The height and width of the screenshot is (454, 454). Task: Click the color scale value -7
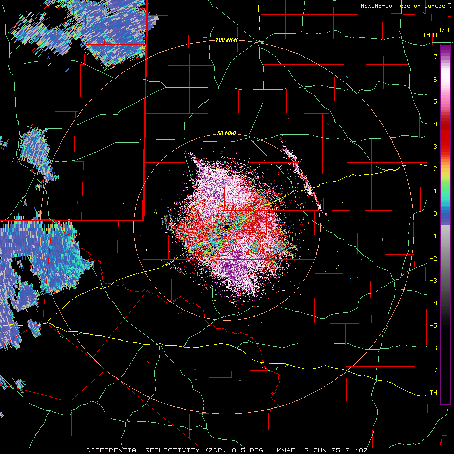(433, 370)
